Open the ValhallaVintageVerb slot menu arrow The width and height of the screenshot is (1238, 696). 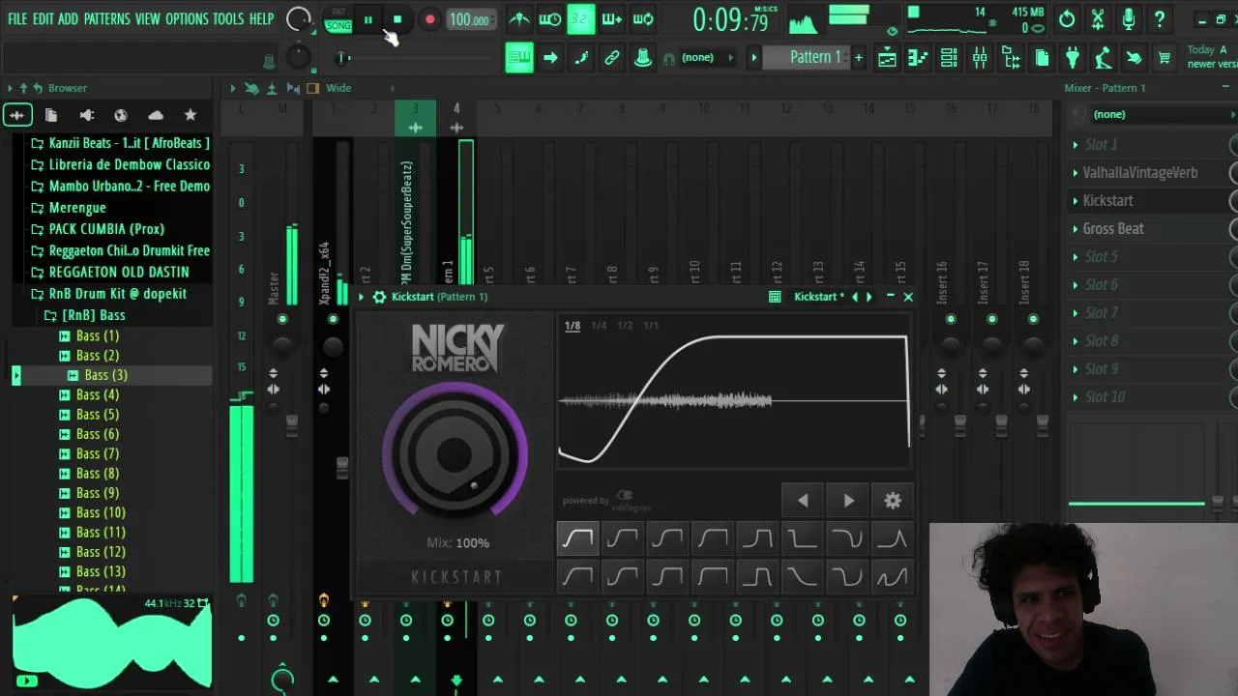(x=1075, y=173)
